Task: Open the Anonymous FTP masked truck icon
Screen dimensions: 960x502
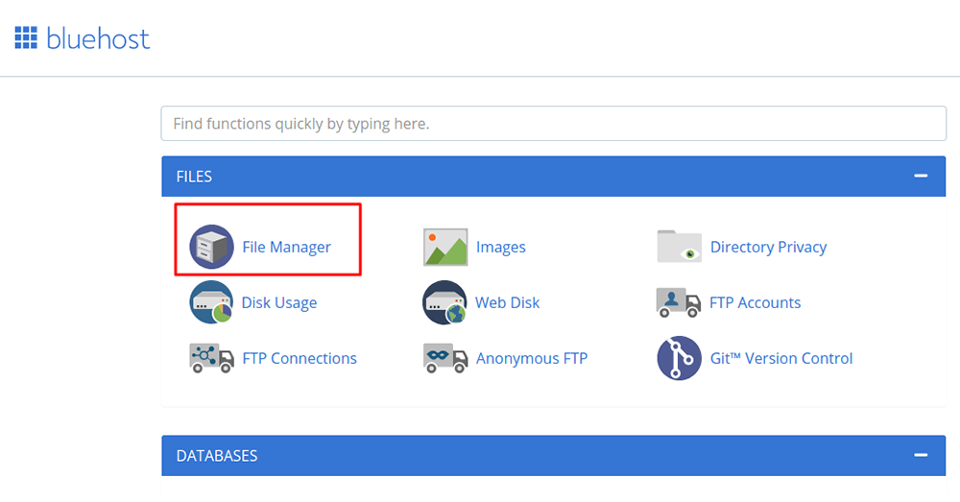Action: [x=445, y=358]
